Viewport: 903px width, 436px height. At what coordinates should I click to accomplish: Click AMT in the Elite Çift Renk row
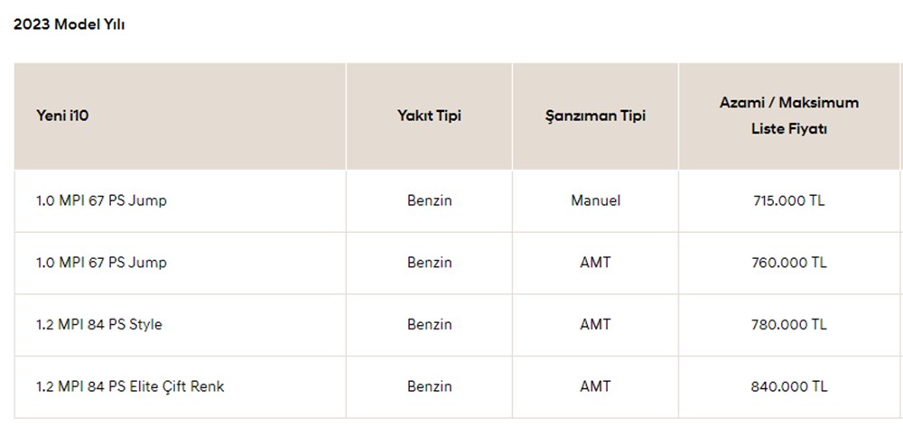[x=595, y=386]
